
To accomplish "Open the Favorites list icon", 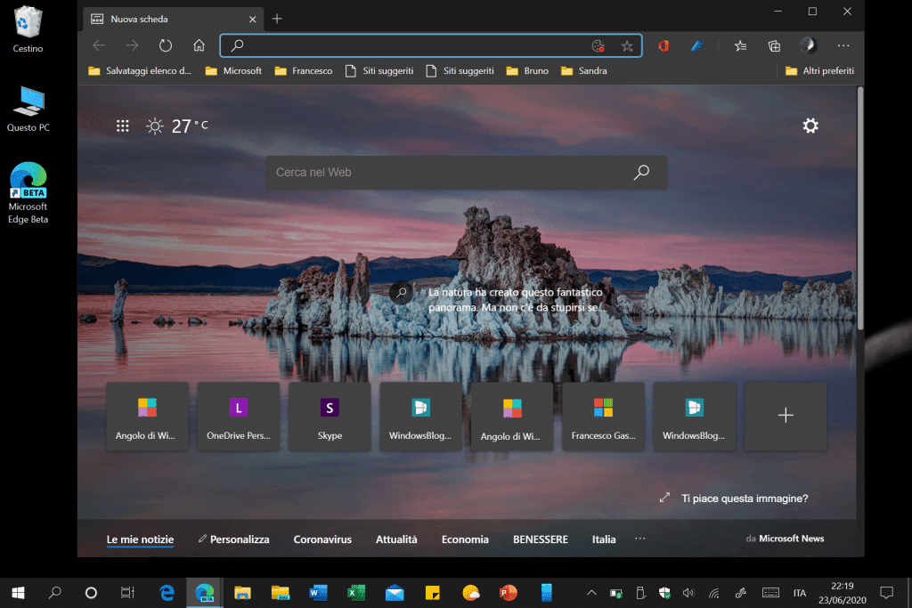I will point(740,45).
